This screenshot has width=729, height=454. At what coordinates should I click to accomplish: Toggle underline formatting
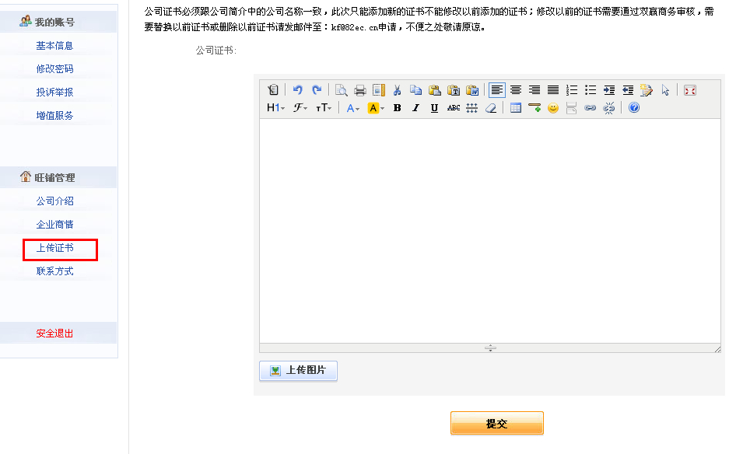click(x=434, y=108)
